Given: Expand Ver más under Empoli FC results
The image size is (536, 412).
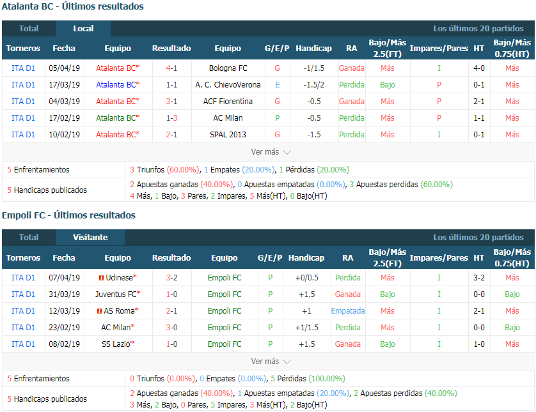Looking at the screenshot, I should 271,361.
